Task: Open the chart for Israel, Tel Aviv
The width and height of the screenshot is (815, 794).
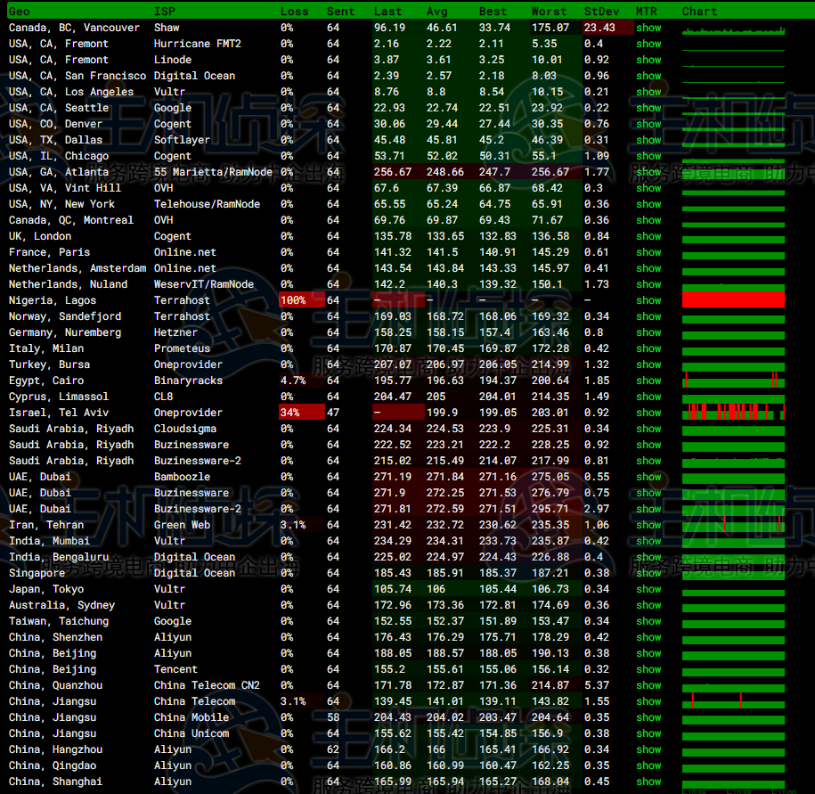Action: coord(733,413)
